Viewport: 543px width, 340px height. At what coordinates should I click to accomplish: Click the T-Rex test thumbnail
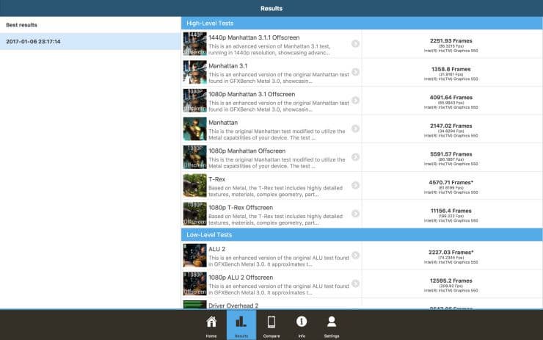tap(194, 186)
